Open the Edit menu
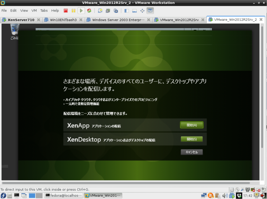This screenshot has height=199, width=267. (x=13, y=10)
